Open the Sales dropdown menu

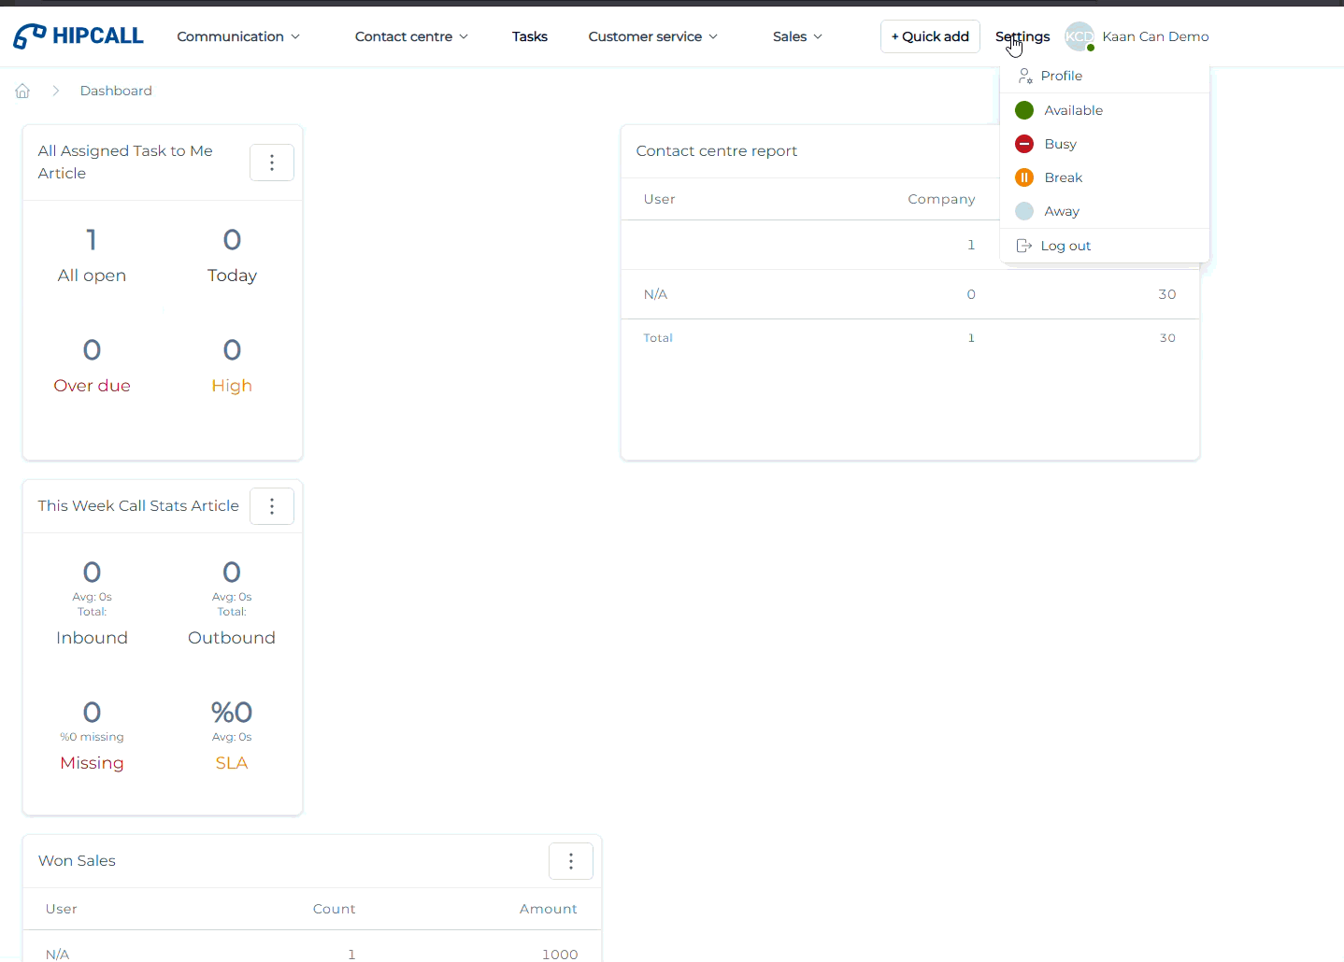[x=797, y=36]
